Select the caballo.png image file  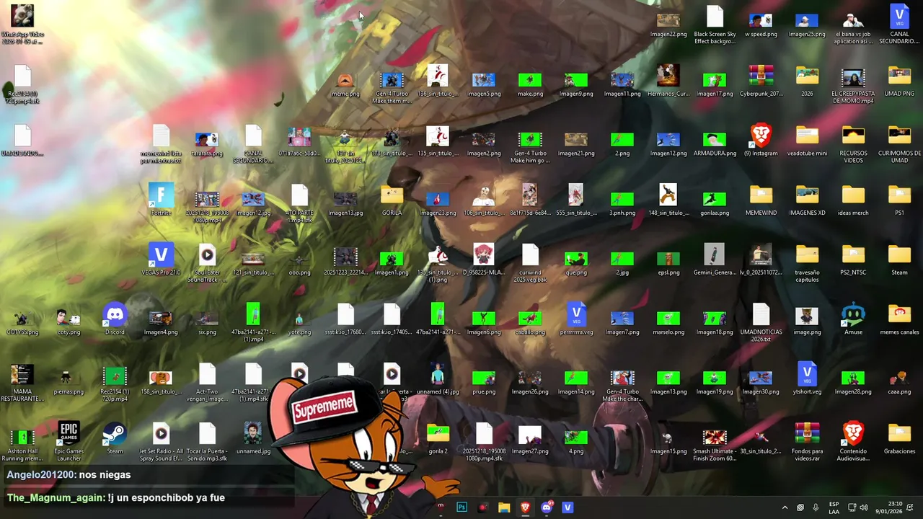click(530, 322)
